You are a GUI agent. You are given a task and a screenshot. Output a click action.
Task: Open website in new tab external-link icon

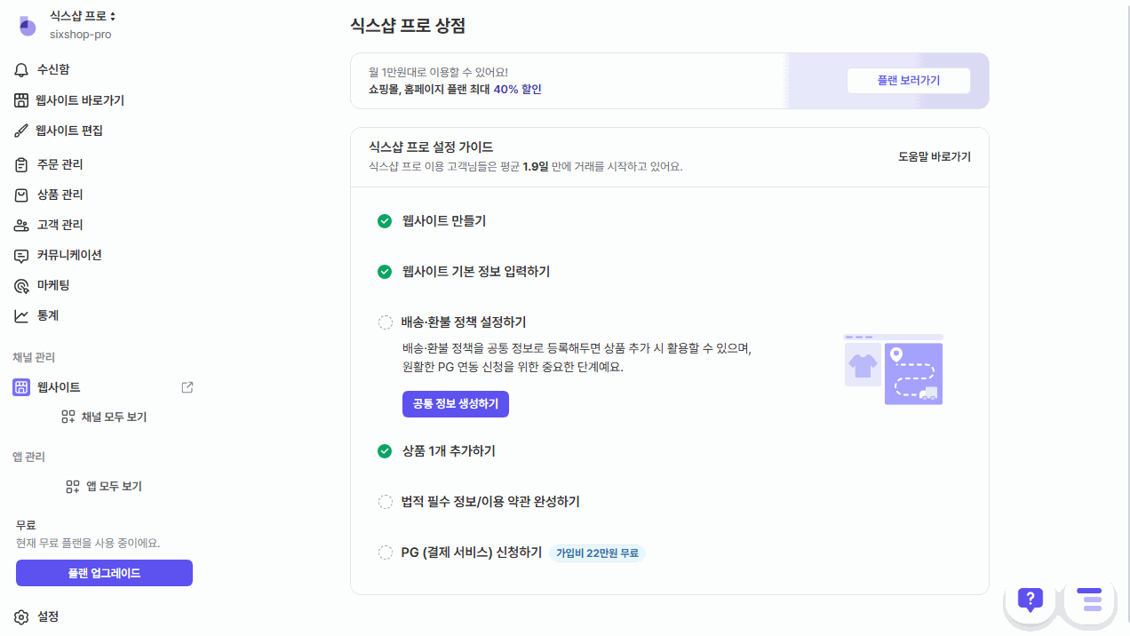point(187,387)
